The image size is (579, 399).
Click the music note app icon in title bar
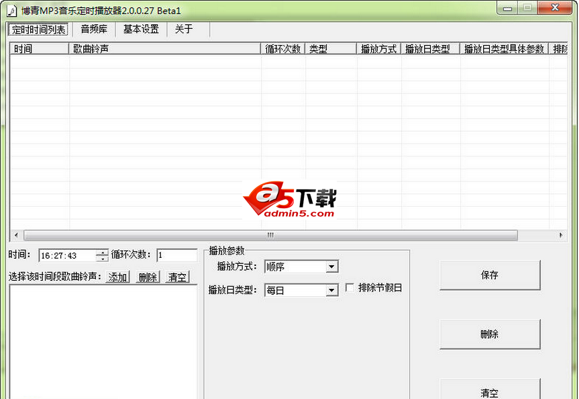tap(12, 11)
